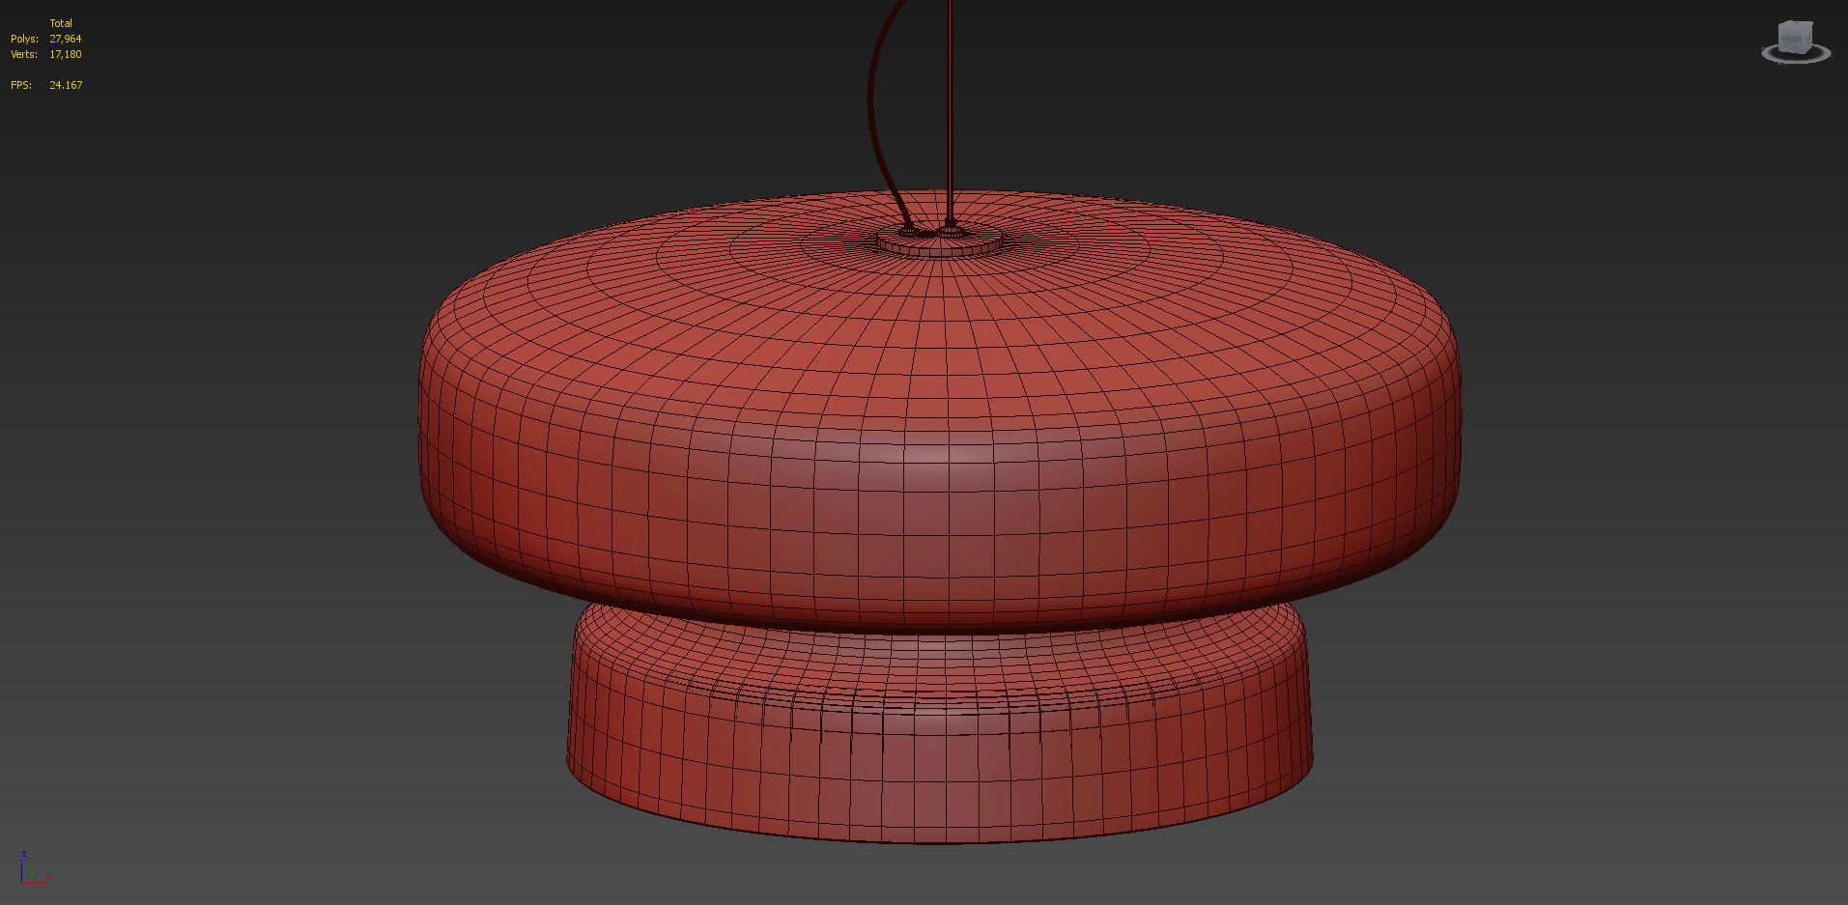Click the FPS: label
The image size is (1848, 905).
(x=21, y=85)
